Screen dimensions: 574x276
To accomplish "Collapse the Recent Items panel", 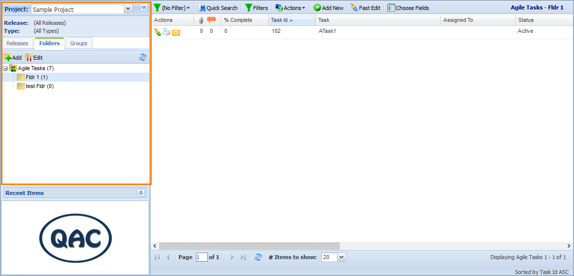I will point(141,193).
